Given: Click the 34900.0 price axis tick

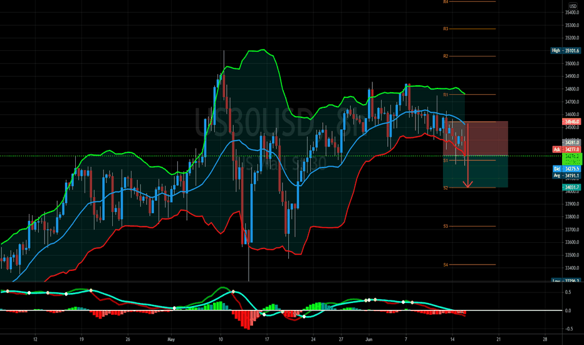Looking at the screenshot, I should click(572, 76).
